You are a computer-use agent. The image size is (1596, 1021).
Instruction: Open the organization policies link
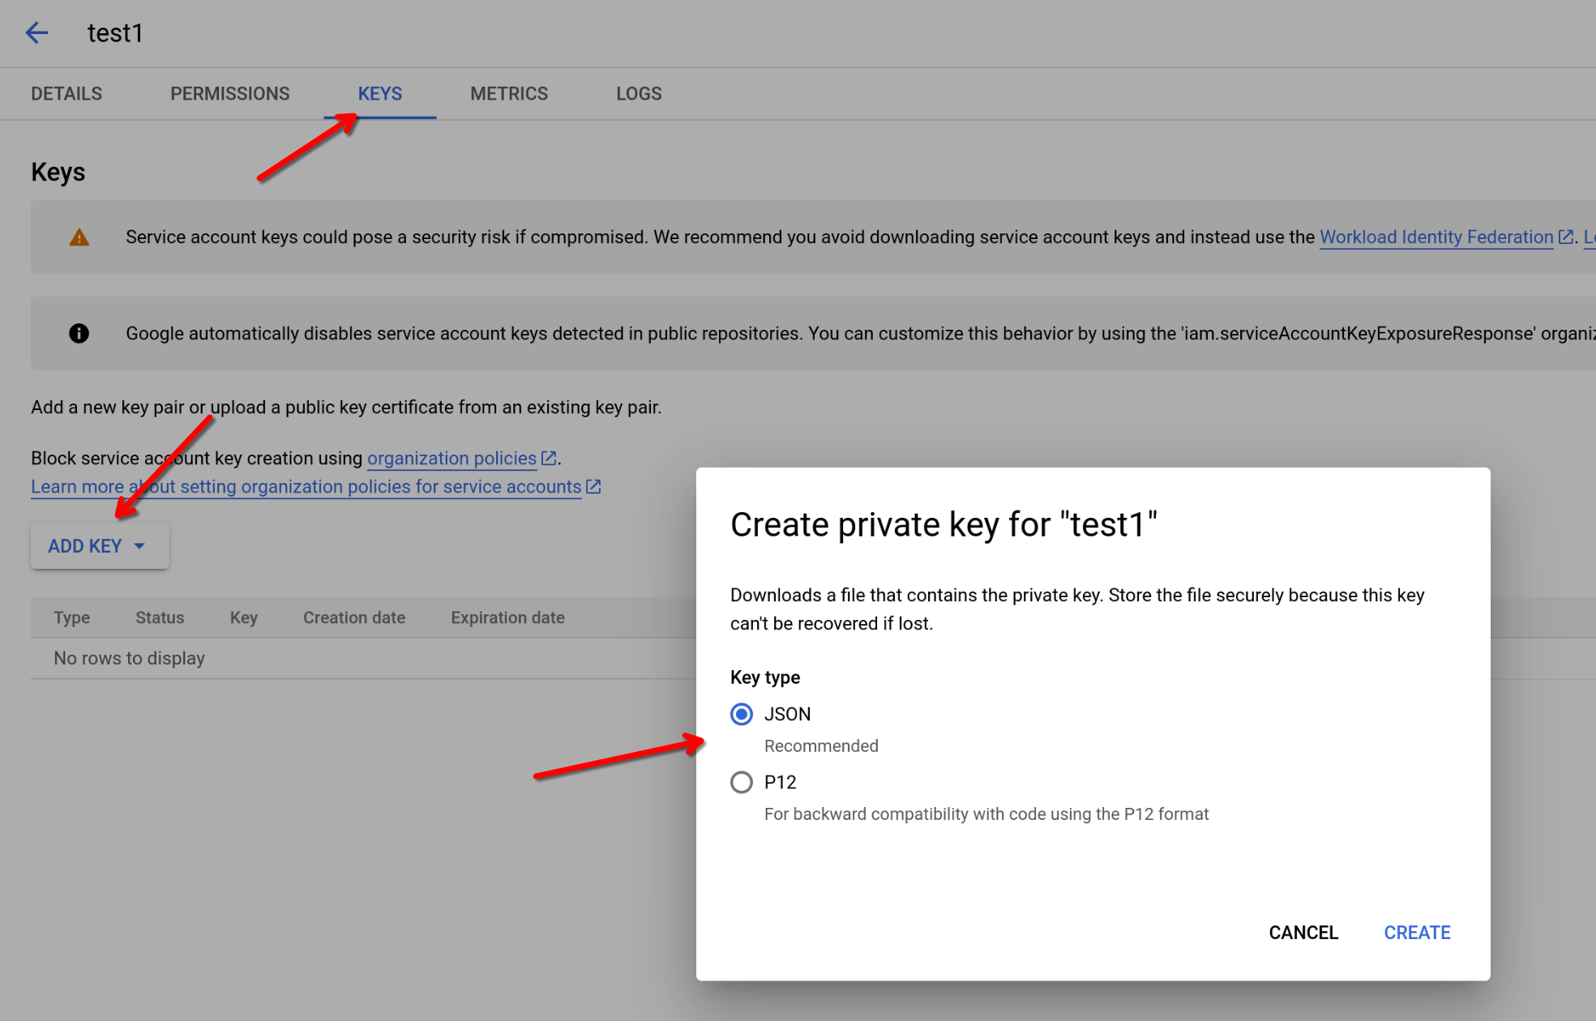pos(451,457)
